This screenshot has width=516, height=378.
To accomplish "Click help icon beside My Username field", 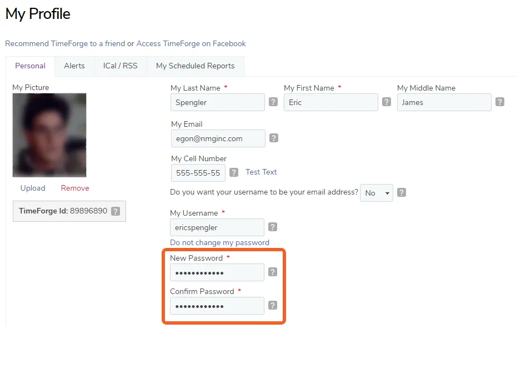I will tap(273, 227).
